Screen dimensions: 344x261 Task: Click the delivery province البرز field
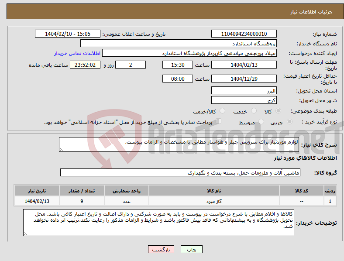244,90
